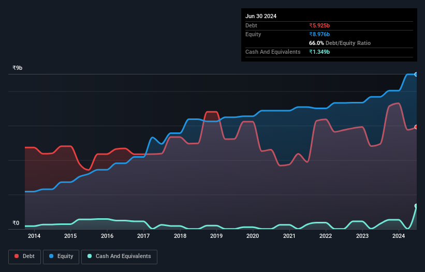This screenshot has width=425, height=272.
Task: Click the ₹9b y-axis label
Action: tap(18, 68)
